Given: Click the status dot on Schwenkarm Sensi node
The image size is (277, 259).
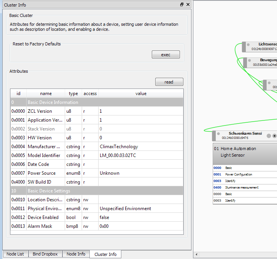Looking at the screenshot, I should click(x=218, y=134).
